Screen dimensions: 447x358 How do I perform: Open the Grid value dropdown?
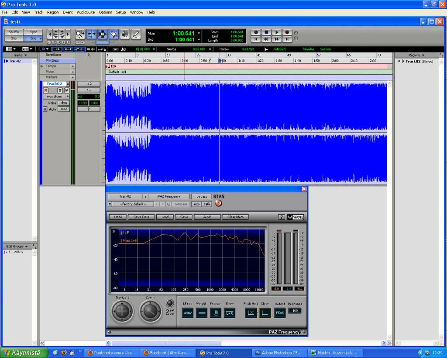[154, 49]
